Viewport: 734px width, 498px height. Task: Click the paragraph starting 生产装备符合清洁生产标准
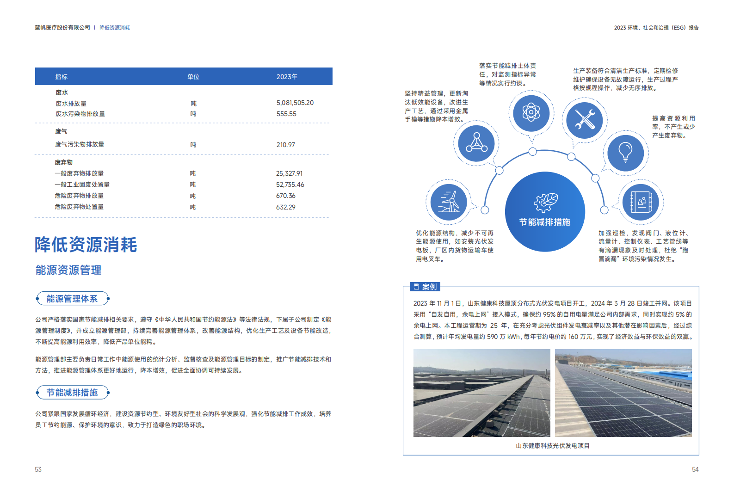tap(626, 79)
